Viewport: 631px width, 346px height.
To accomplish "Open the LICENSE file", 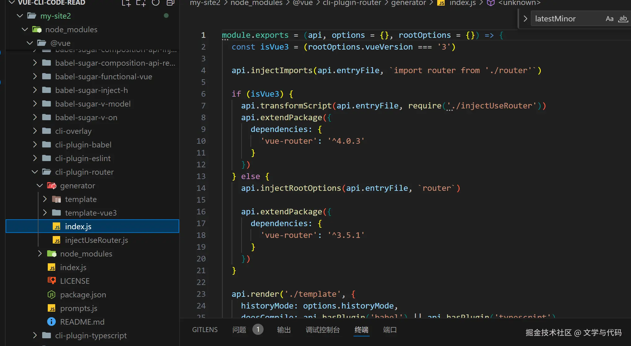I will point(74,281).
